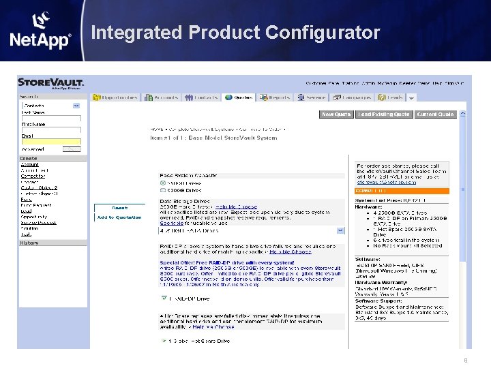Switch to the Reports tab
The height and width of the screenshot is (368, 491).
pos(274,97)
